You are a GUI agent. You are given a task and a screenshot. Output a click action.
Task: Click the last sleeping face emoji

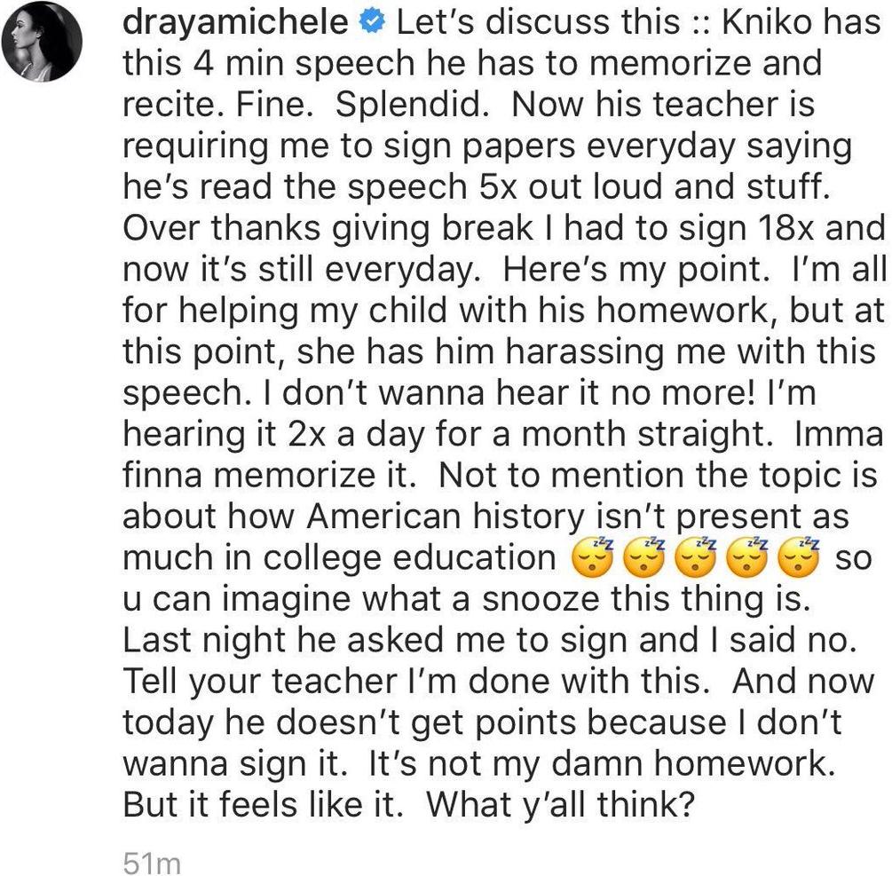point(800,556)
